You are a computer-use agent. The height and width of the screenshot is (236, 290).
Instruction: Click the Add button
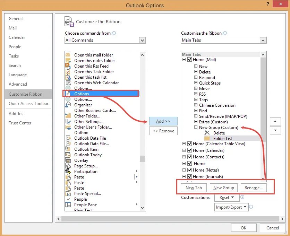click(163, 121)
